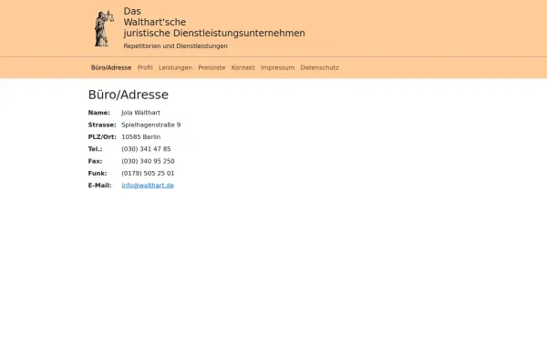The image size is (547, 341).
Task: Click the Fax: label
Action: click(95, 161)
